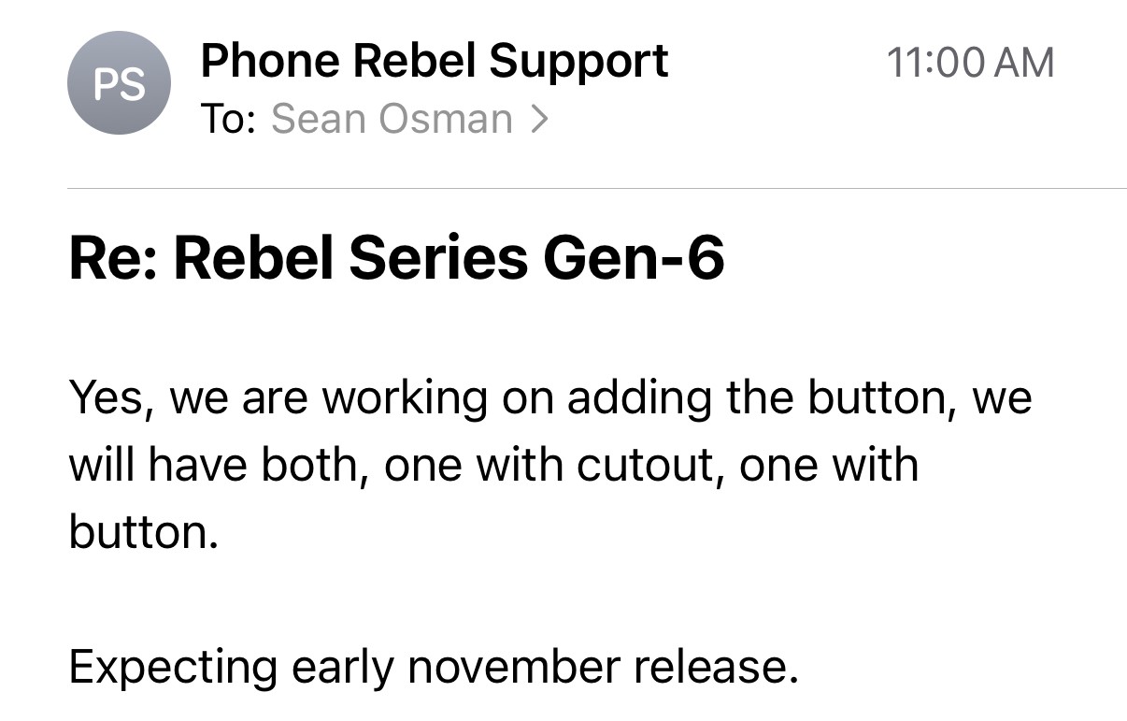Tap the word "Support" in the sender name

tap(578, 64)
